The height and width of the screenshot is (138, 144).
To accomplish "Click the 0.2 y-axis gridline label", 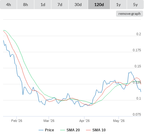I will coord(139,34).
